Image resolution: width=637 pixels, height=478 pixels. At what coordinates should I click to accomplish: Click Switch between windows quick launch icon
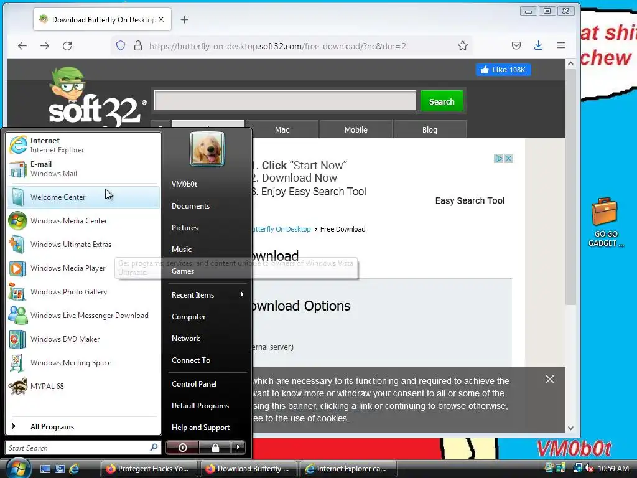[x=59, y=469]
